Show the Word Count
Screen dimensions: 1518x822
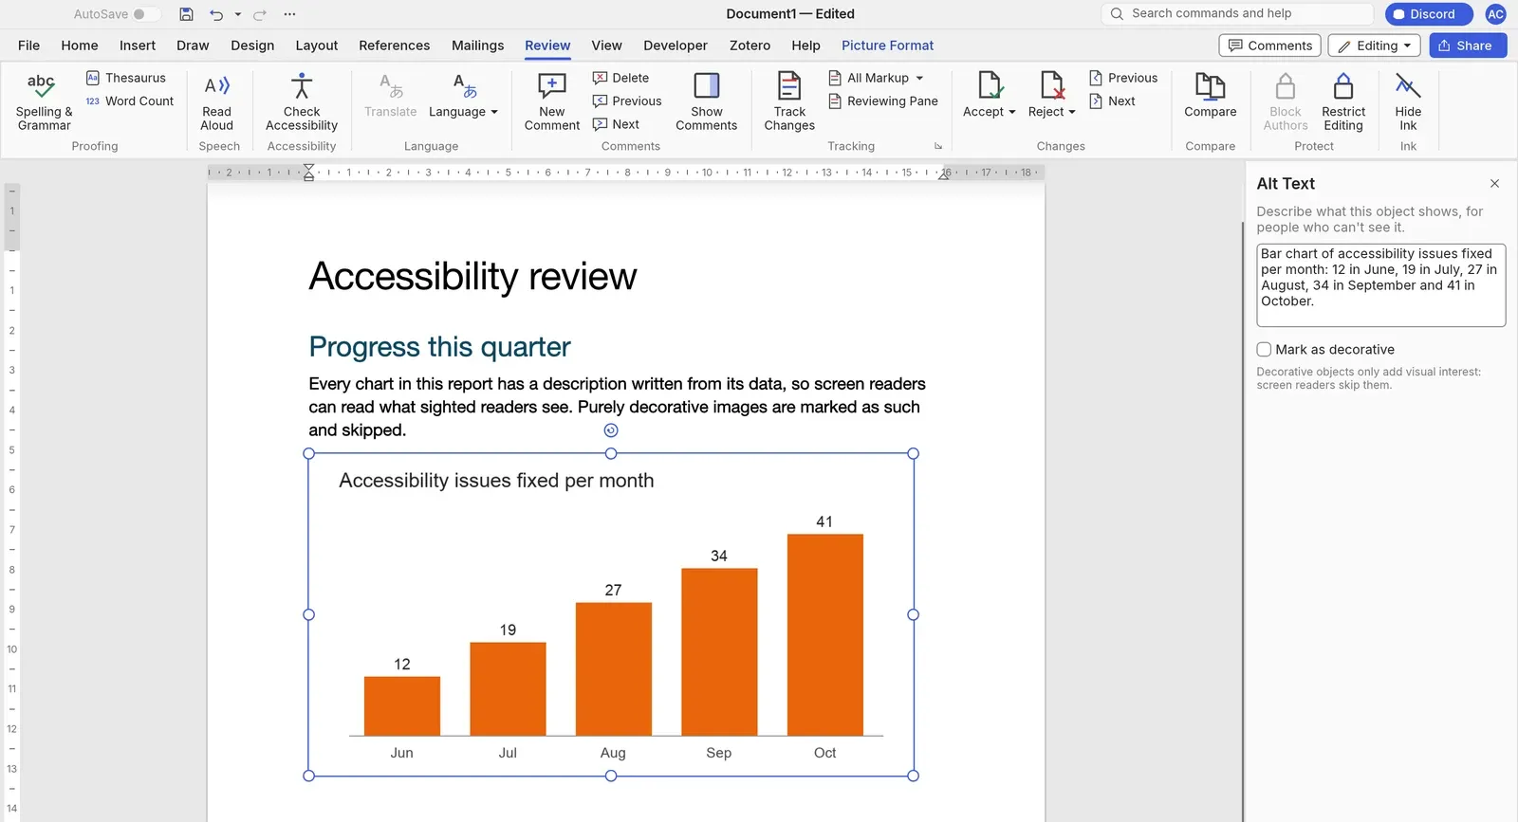130,101
